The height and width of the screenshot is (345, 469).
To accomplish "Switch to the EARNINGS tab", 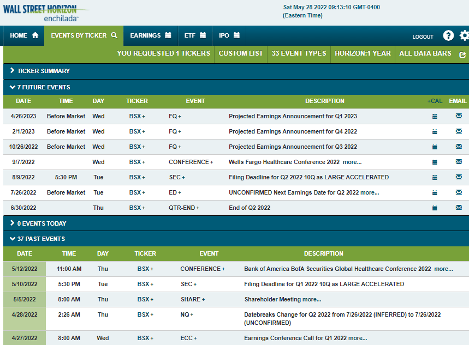I will 151,35.
